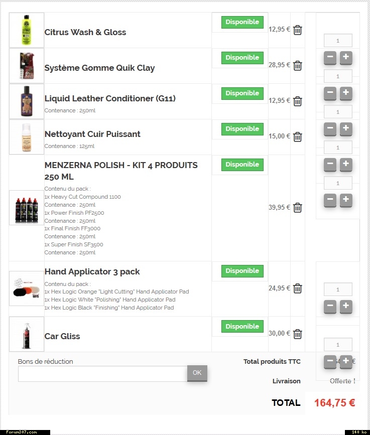Screen dimensions: 370x435
Task: Remove Système Gomme Quik Clay with trash icon
Action: click(x=298, y=66)
